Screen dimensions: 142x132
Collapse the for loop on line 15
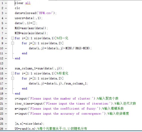point(13,73)
